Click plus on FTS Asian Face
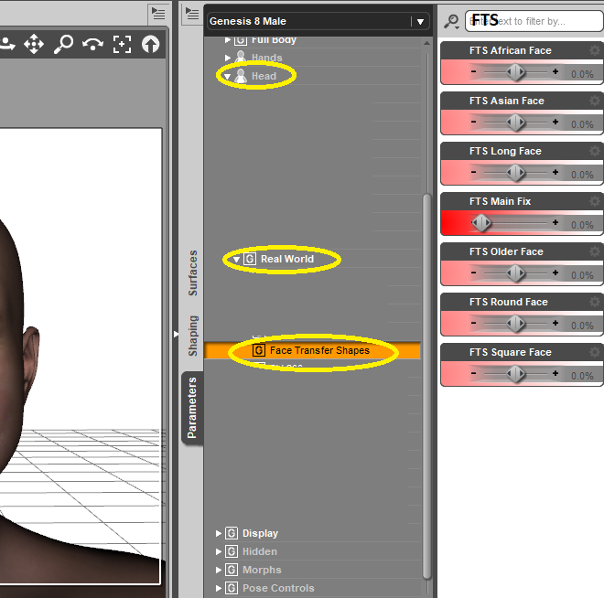This screenshot has width=604, height=598. click(x=555, y=122)
